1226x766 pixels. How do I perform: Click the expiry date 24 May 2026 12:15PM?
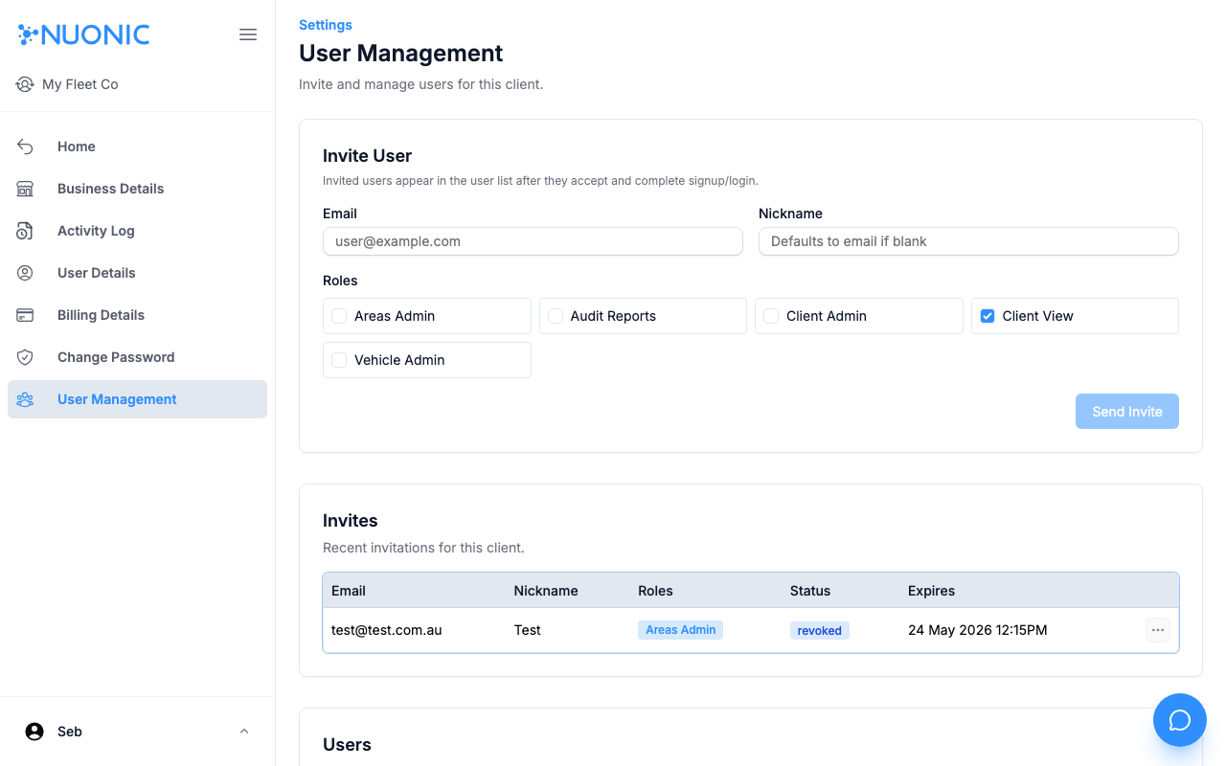(978, 630)
